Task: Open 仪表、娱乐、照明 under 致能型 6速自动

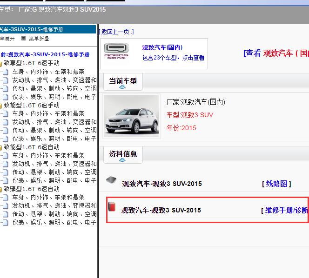Action: [54, 180]
